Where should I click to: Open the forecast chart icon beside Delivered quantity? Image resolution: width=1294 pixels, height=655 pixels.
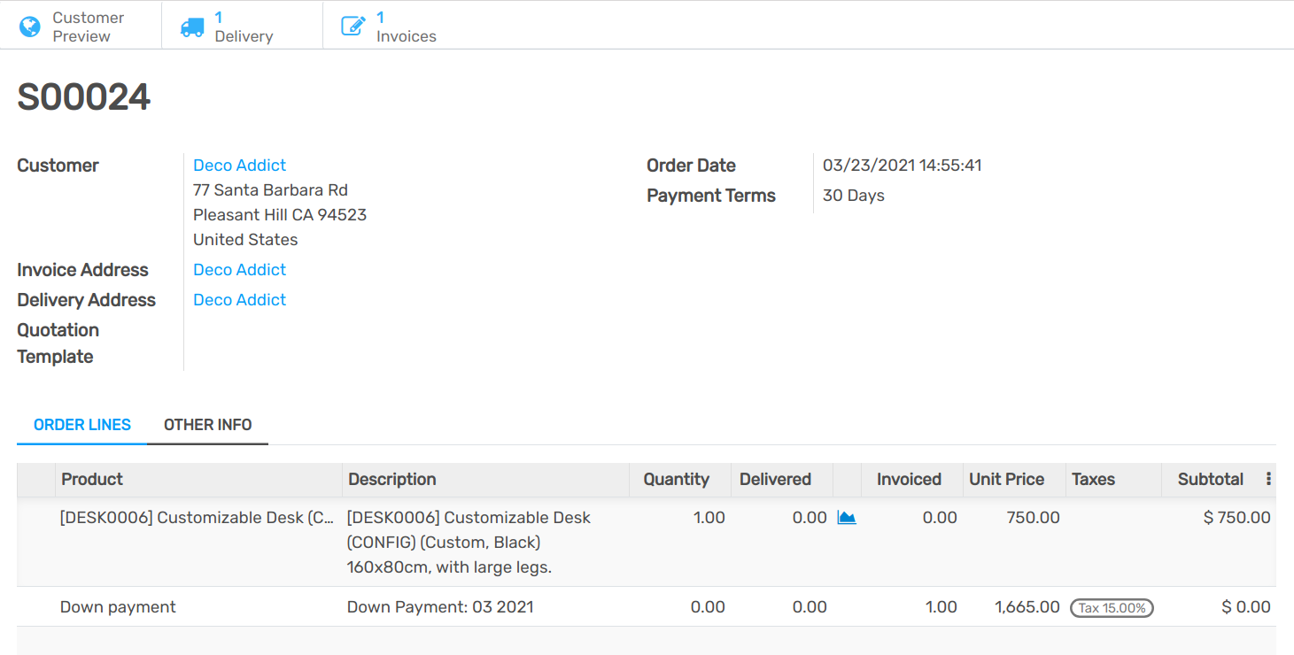[x=847, y=517]
